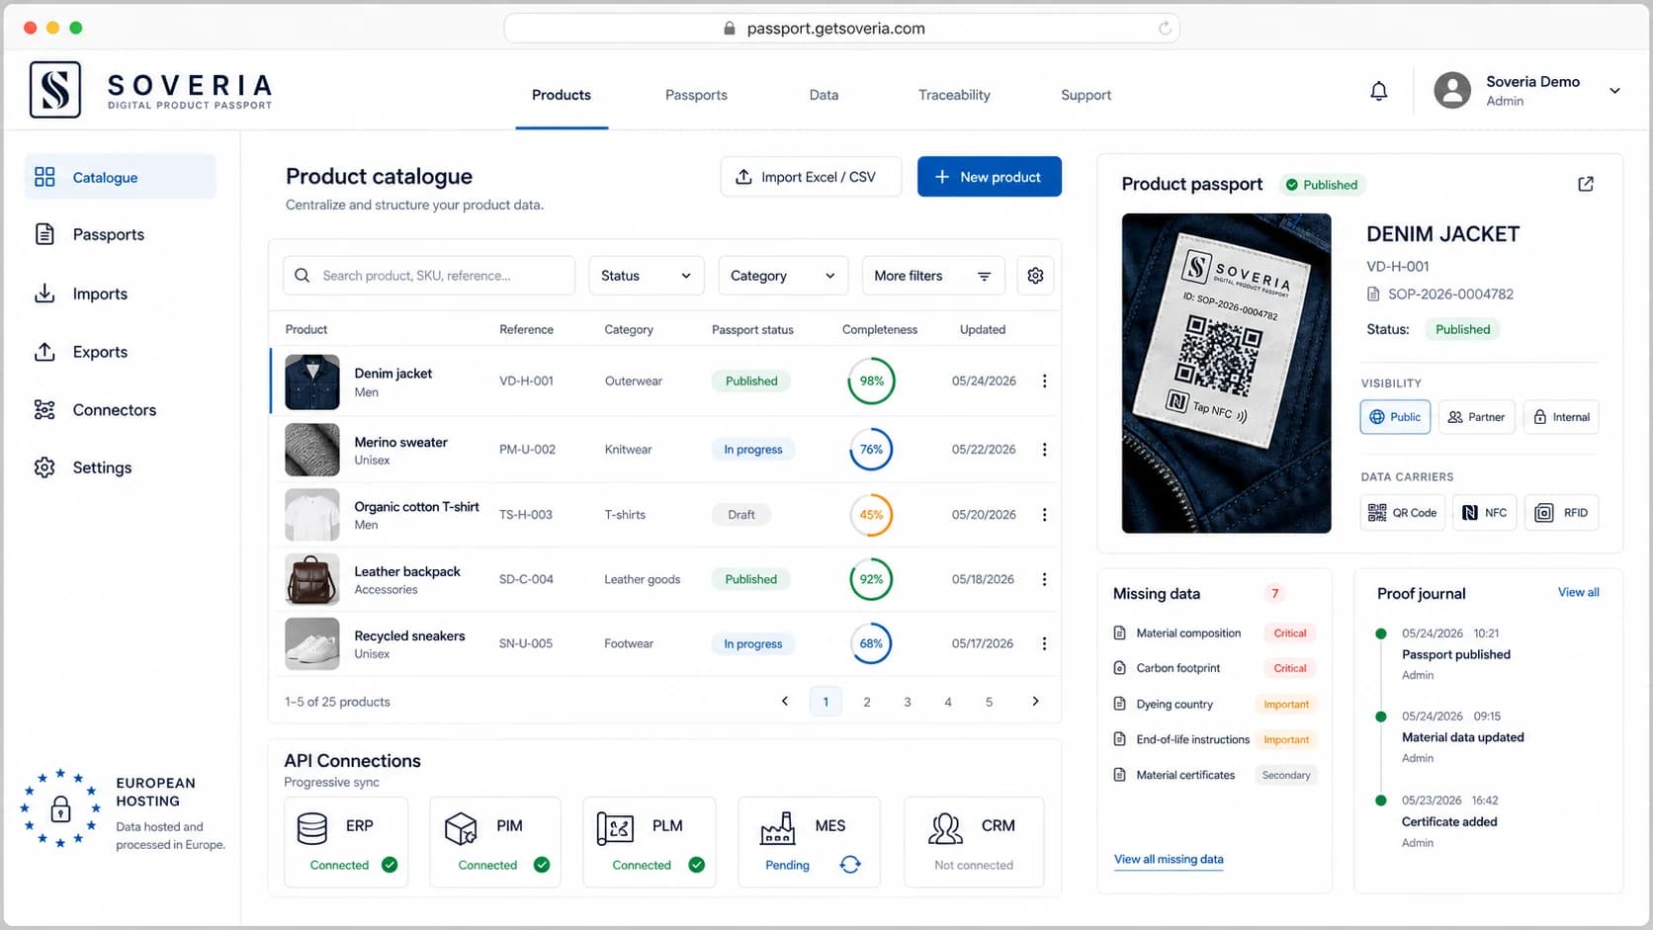Click the Denim jacket passport photo
Screen dimensions: 1653x930
[1226, 374]
